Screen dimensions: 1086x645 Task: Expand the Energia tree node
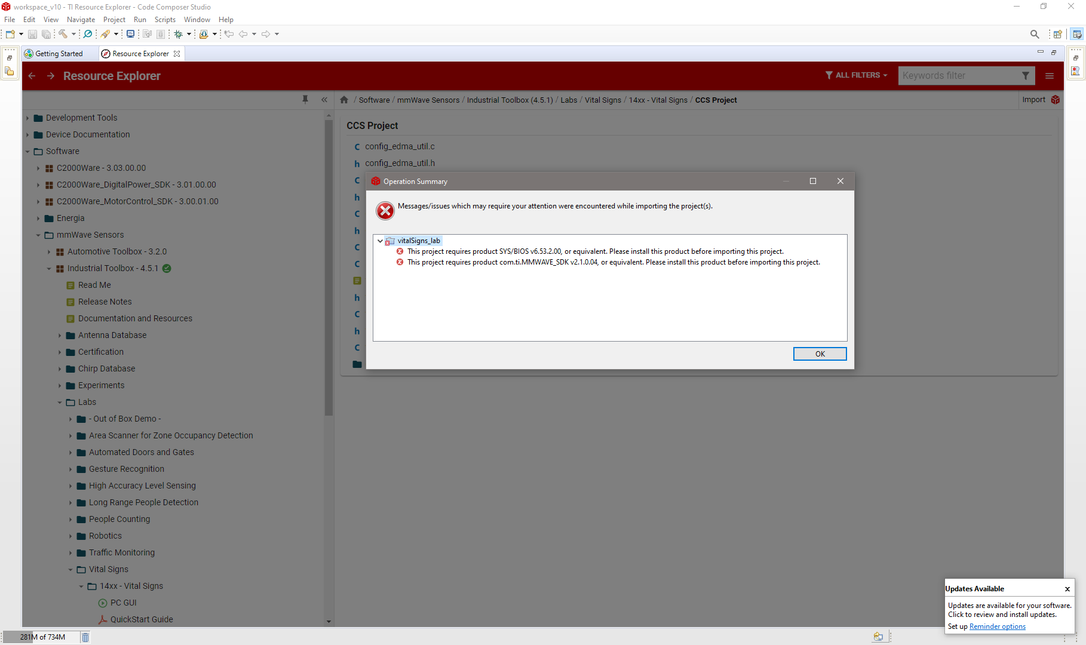pos(38,219)
